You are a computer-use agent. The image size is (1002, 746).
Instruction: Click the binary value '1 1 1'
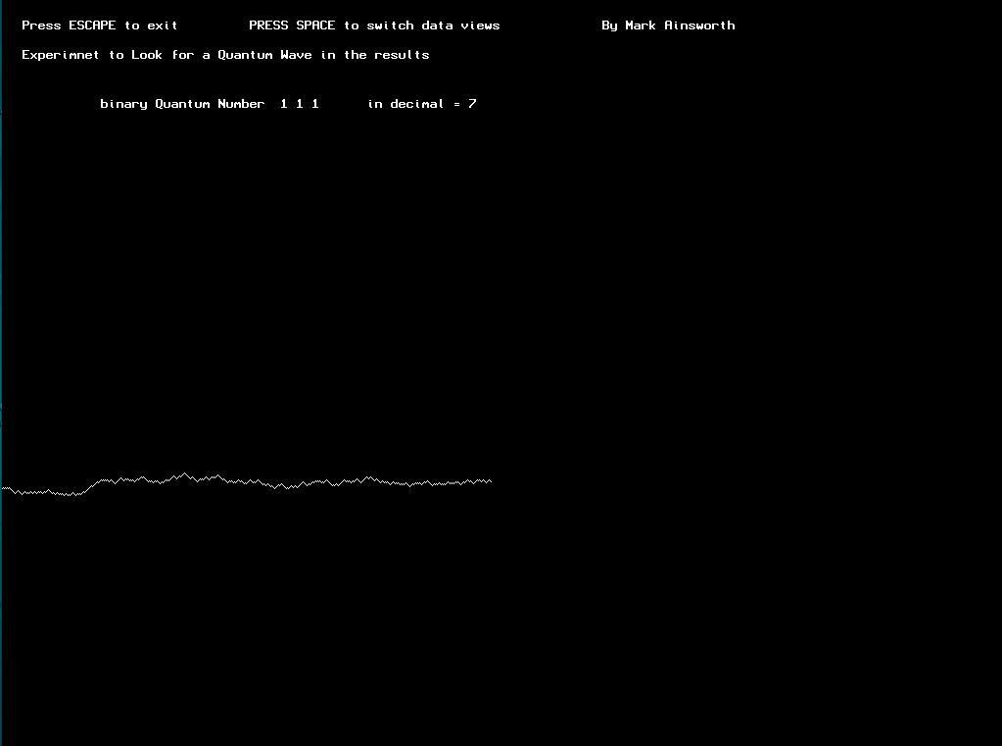pyautogui.click(x=300, y=104)
